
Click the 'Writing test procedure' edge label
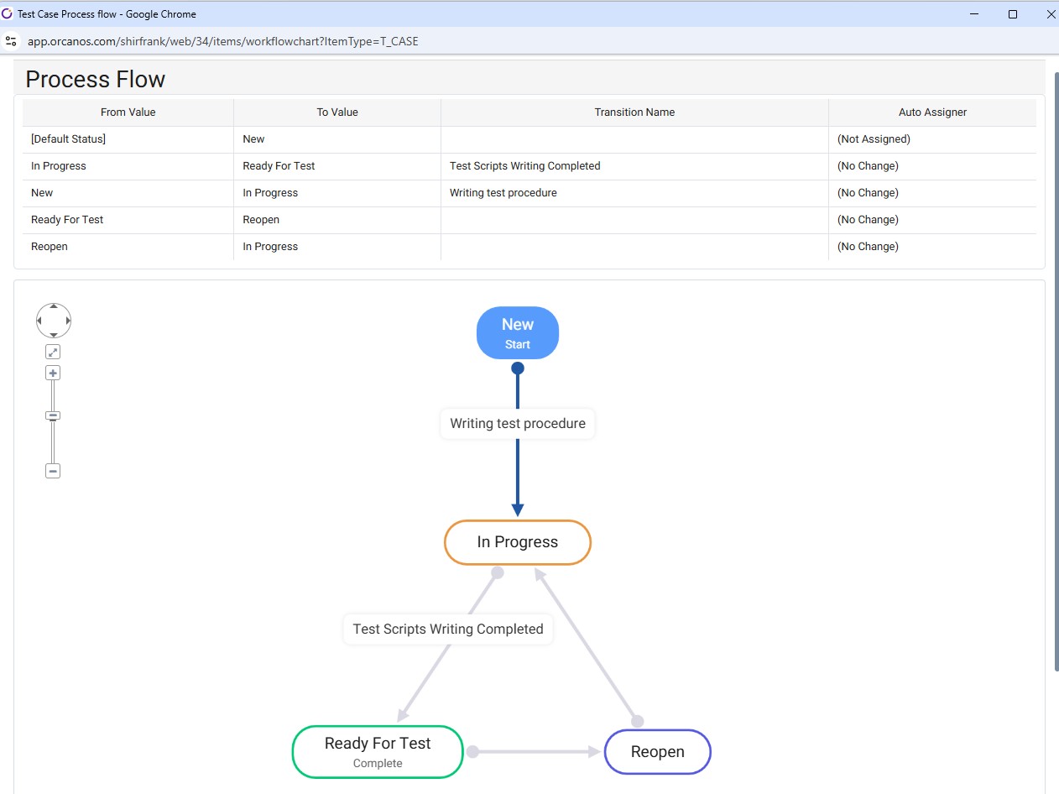pyautogui.click(x=518, y=423)
